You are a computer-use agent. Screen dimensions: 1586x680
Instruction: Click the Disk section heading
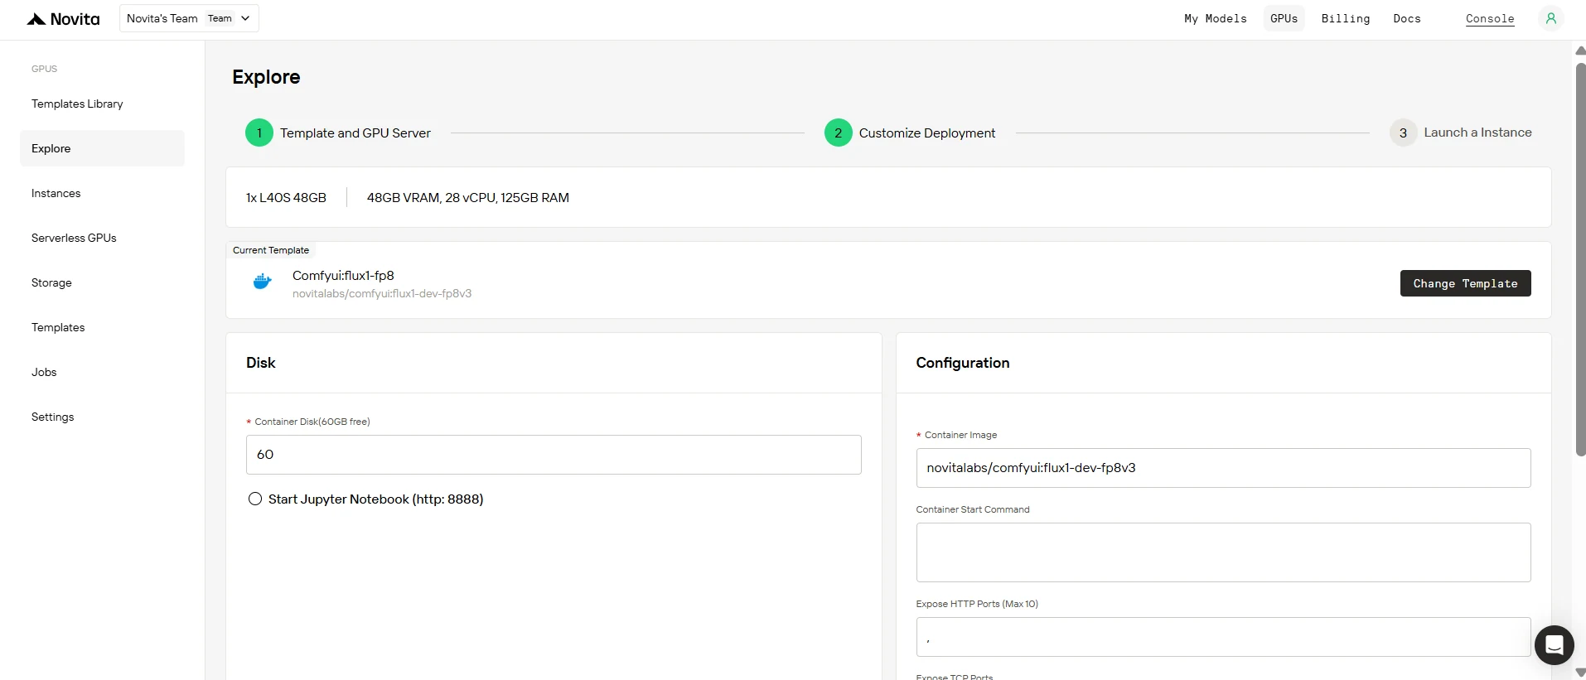pyautogui.click(x=261, y=363)
